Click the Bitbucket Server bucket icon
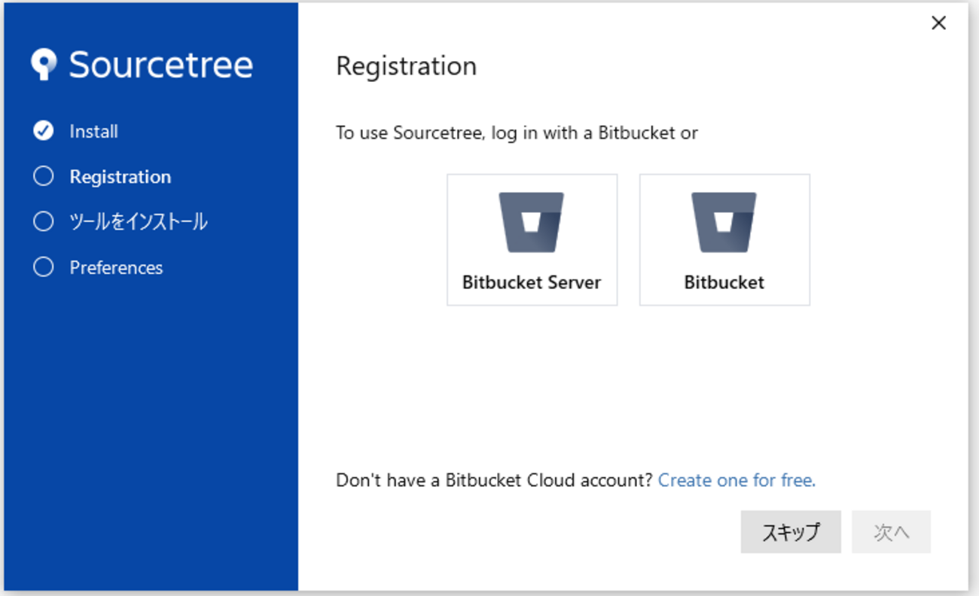 pos(532,223)
